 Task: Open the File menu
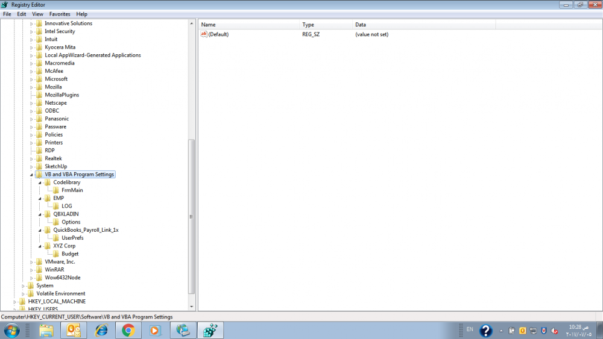(7, 14)
